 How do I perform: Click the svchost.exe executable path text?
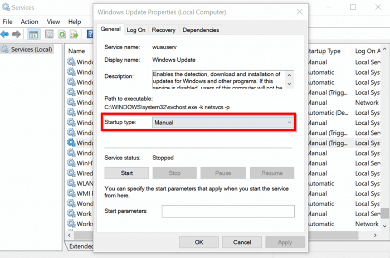pyautogui.click(x=167, y=107)
